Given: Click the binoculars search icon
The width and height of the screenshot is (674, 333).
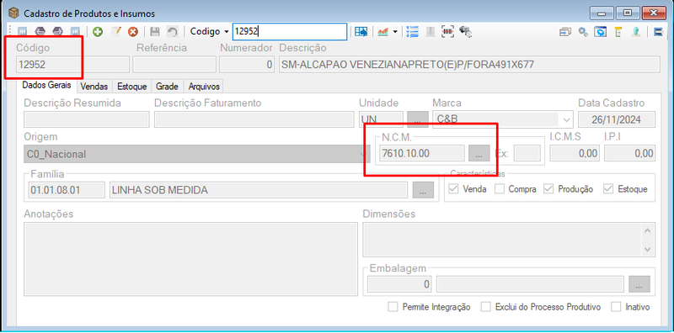Looking at the screenshot, I should tap(466, 31).
